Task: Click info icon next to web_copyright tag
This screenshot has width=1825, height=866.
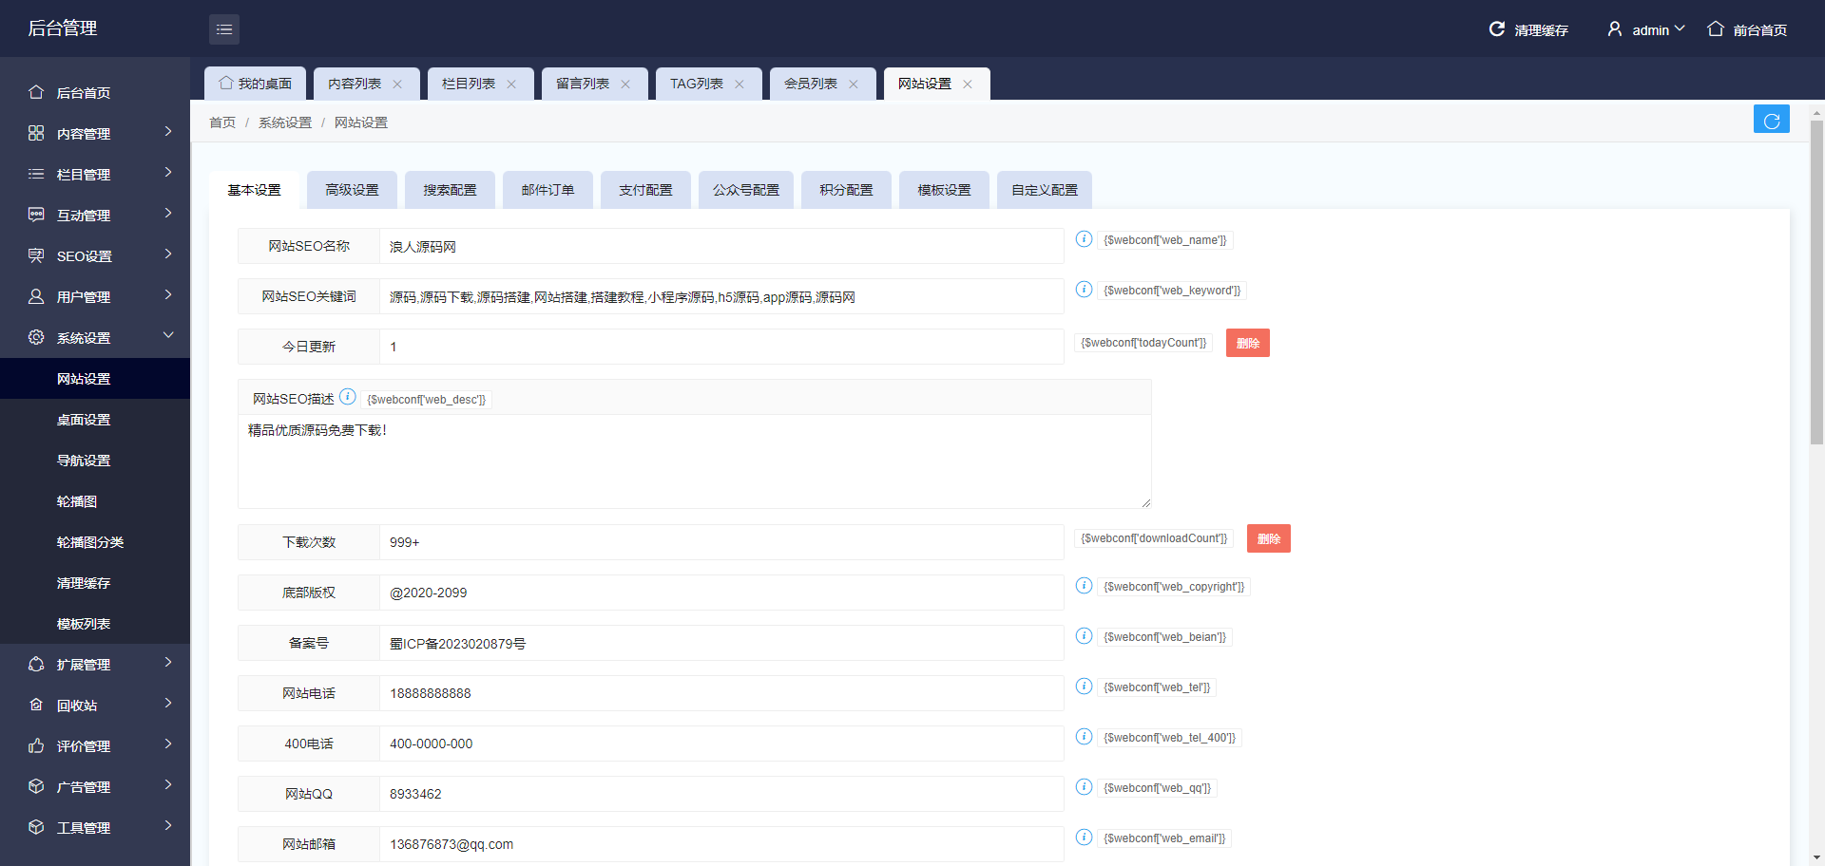Action: coord(1084,586)
